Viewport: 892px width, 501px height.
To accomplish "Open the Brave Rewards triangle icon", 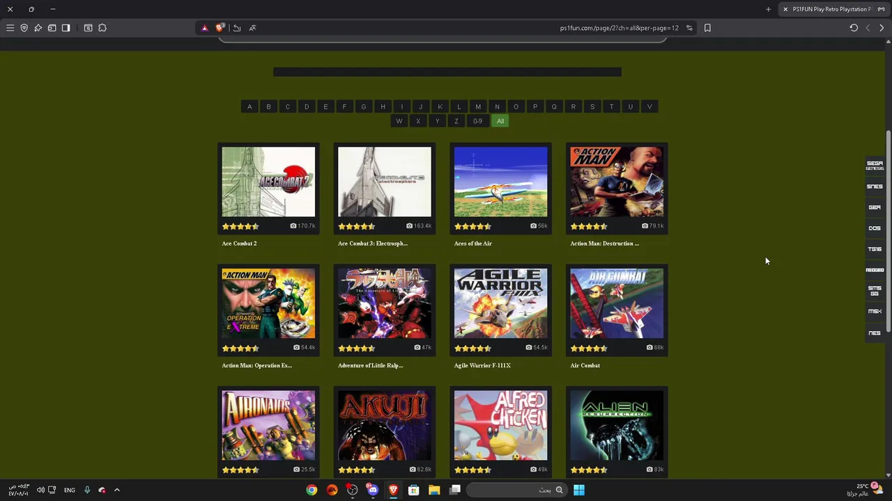I will pos(204,28).
